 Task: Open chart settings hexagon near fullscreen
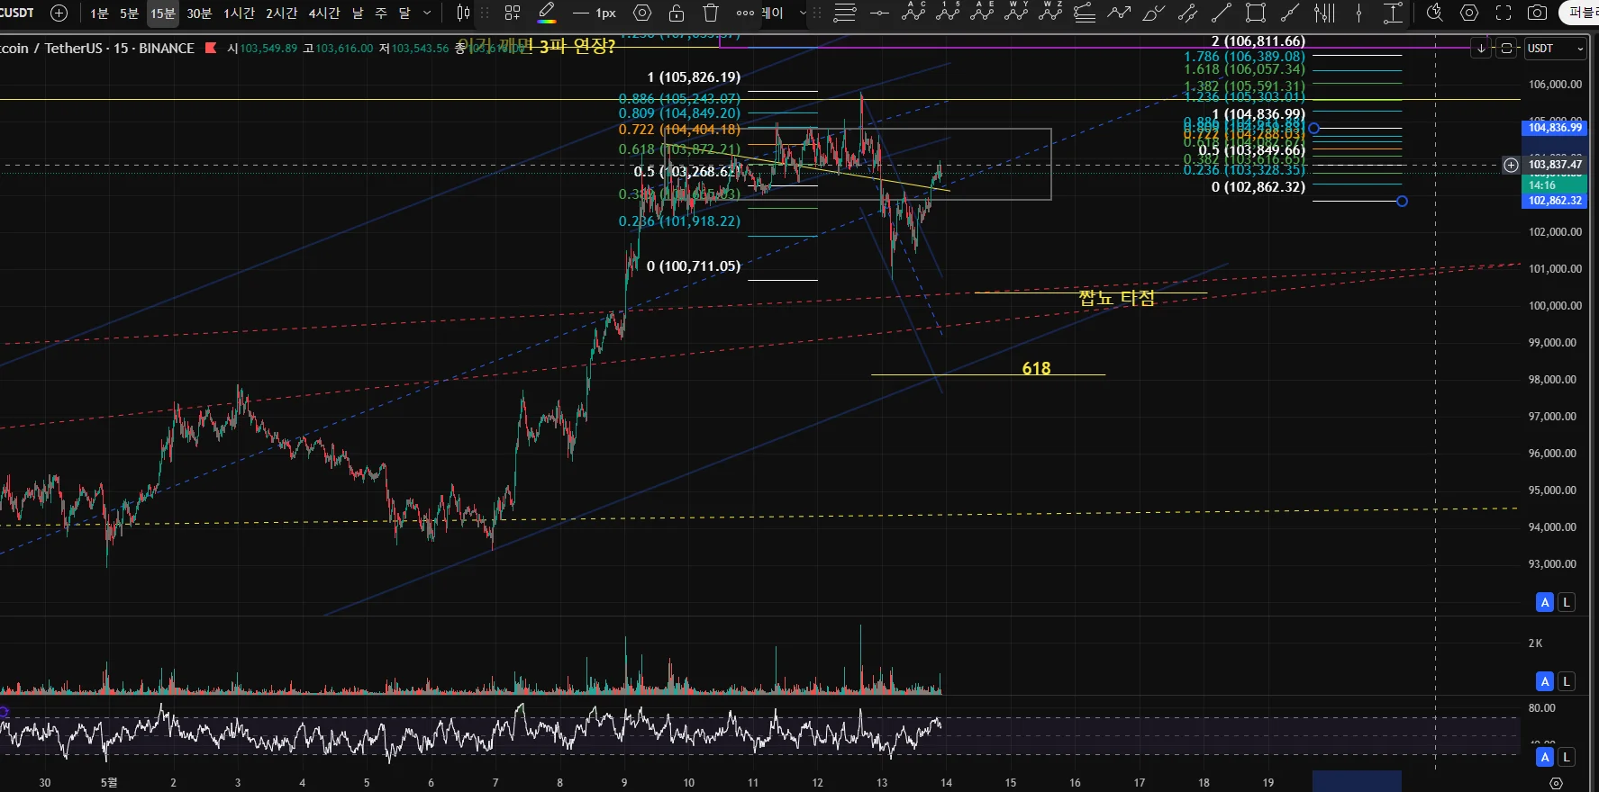(1469, 13)
